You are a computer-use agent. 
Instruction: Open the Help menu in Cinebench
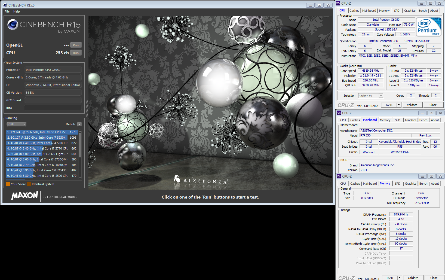pyautogui.click(x=17, y=11)
